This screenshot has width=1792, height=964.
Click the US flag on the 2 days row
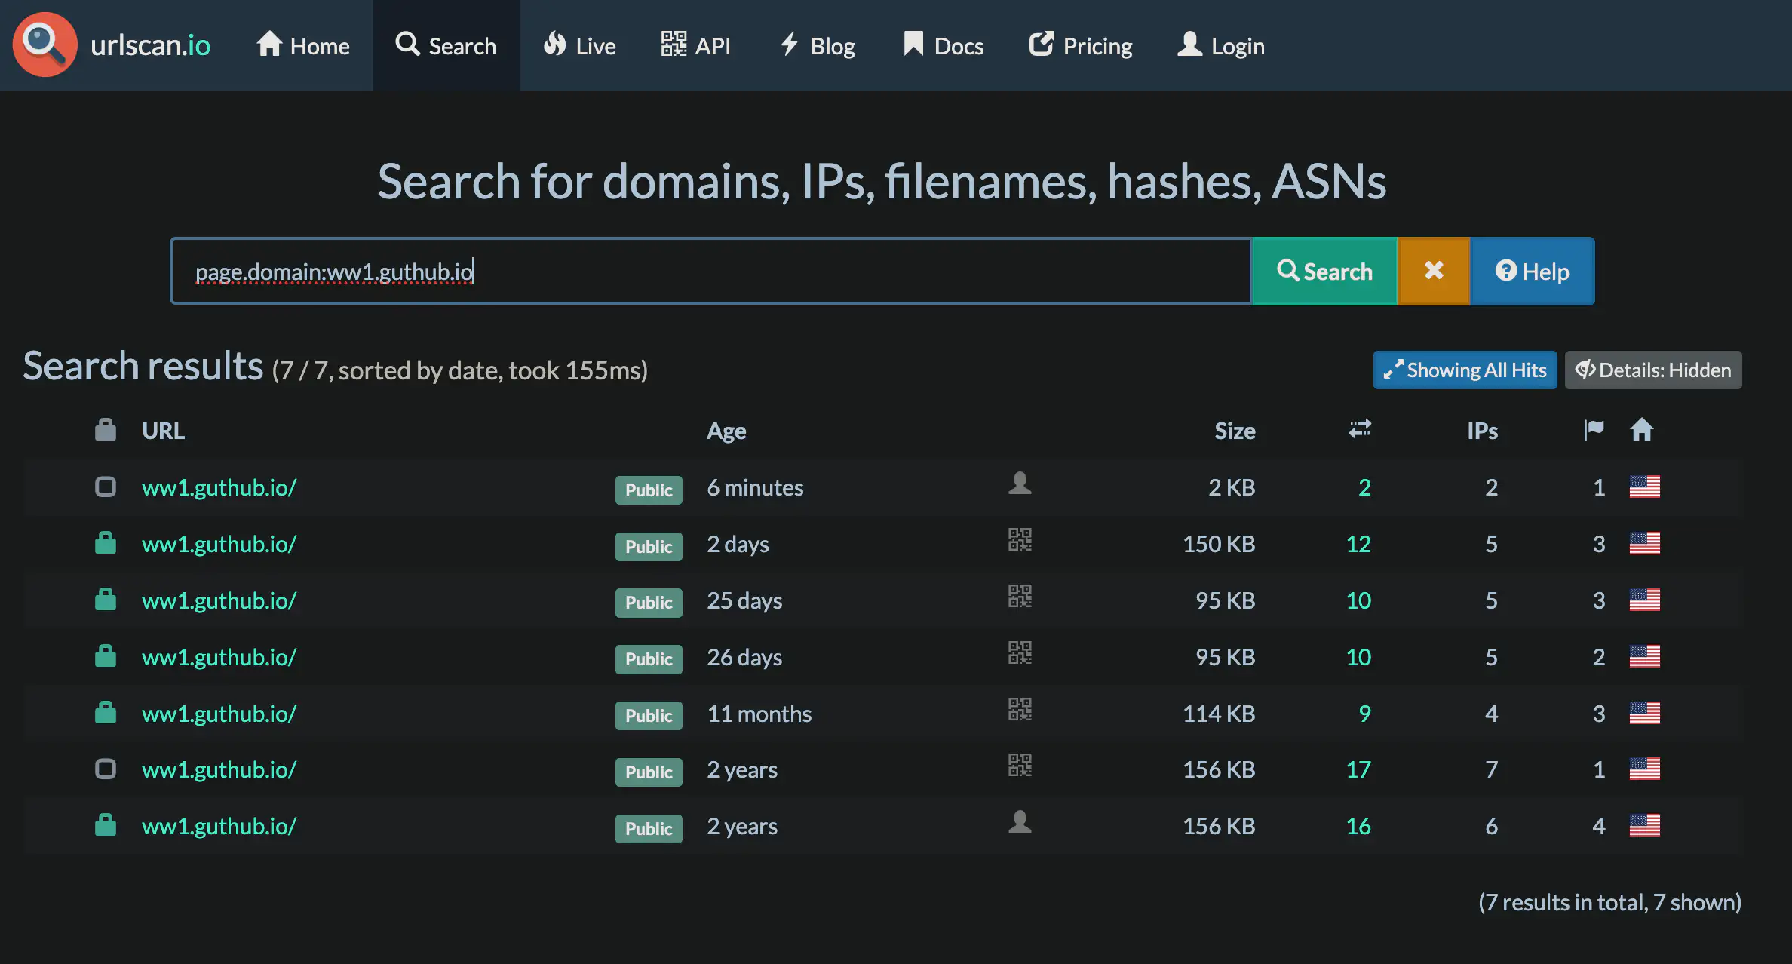point(1644,543)
